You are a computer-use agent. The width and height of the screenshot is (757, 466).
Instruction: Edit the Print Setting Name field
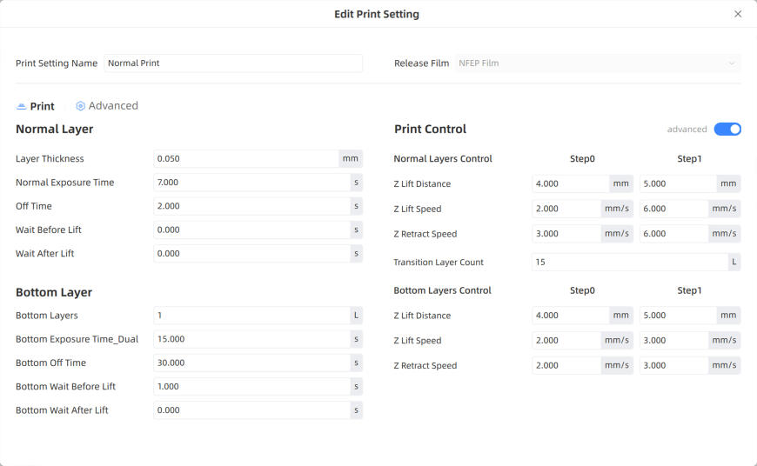coord(233,63)
